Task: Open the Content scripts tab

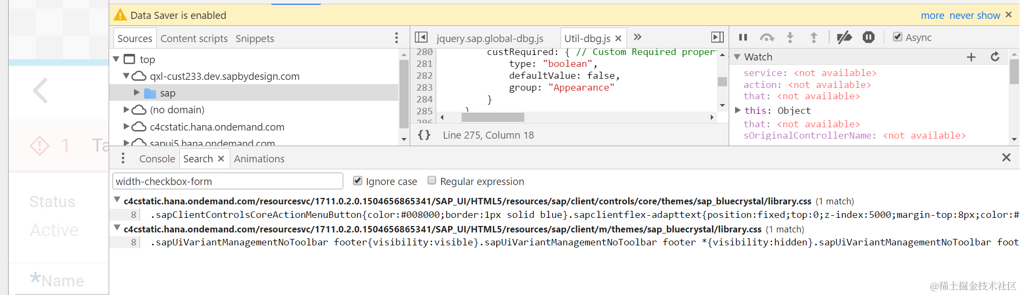Action: [x=194, y=38]
